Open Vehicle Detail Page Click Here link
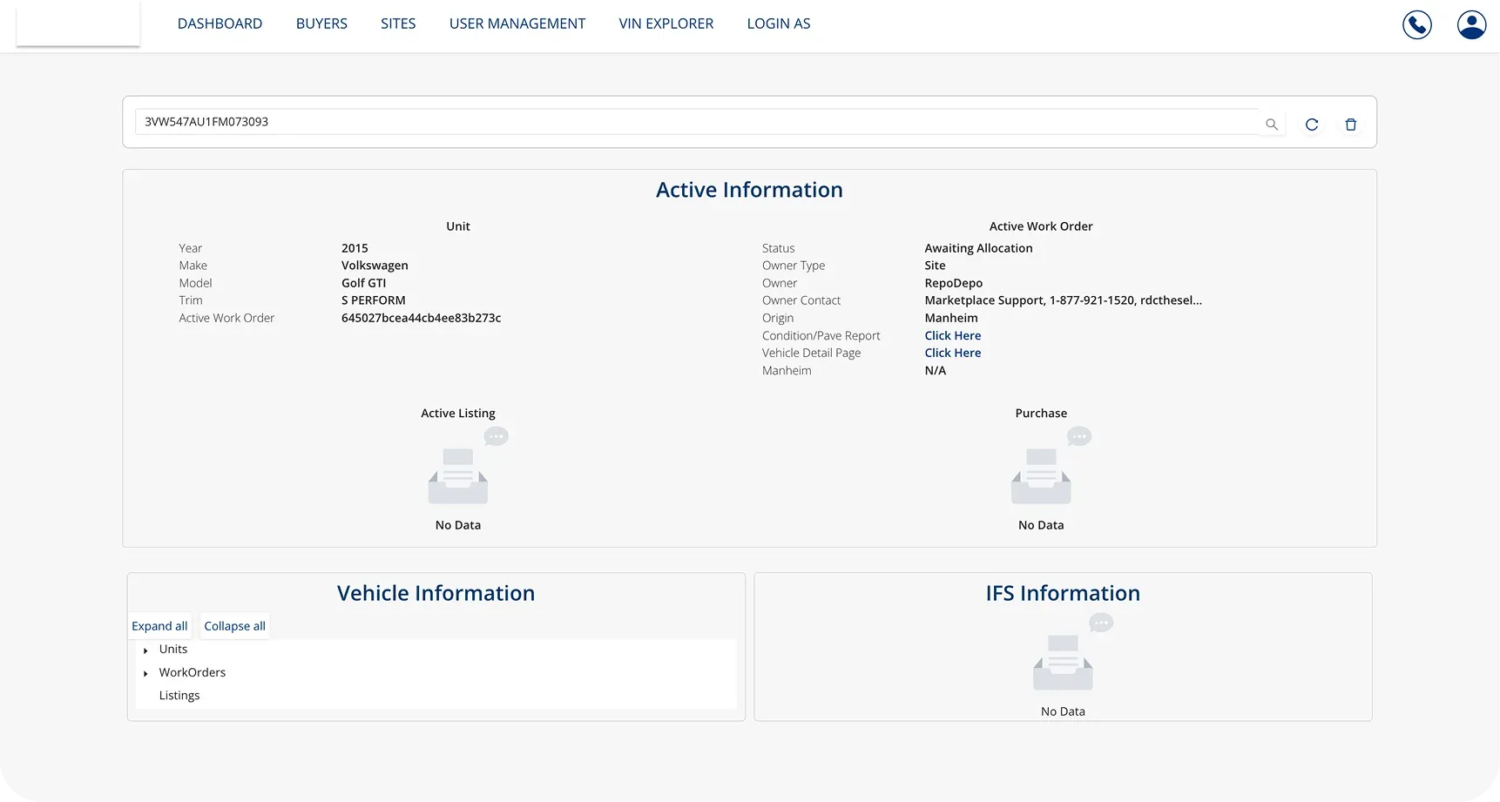The image size is (1500, 802). (x=952, y=353)
